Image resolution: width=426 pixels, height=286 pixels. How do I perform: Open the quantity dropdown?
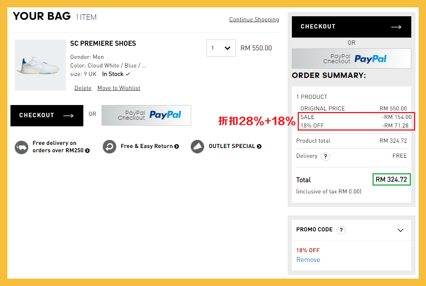coord(221,48)
